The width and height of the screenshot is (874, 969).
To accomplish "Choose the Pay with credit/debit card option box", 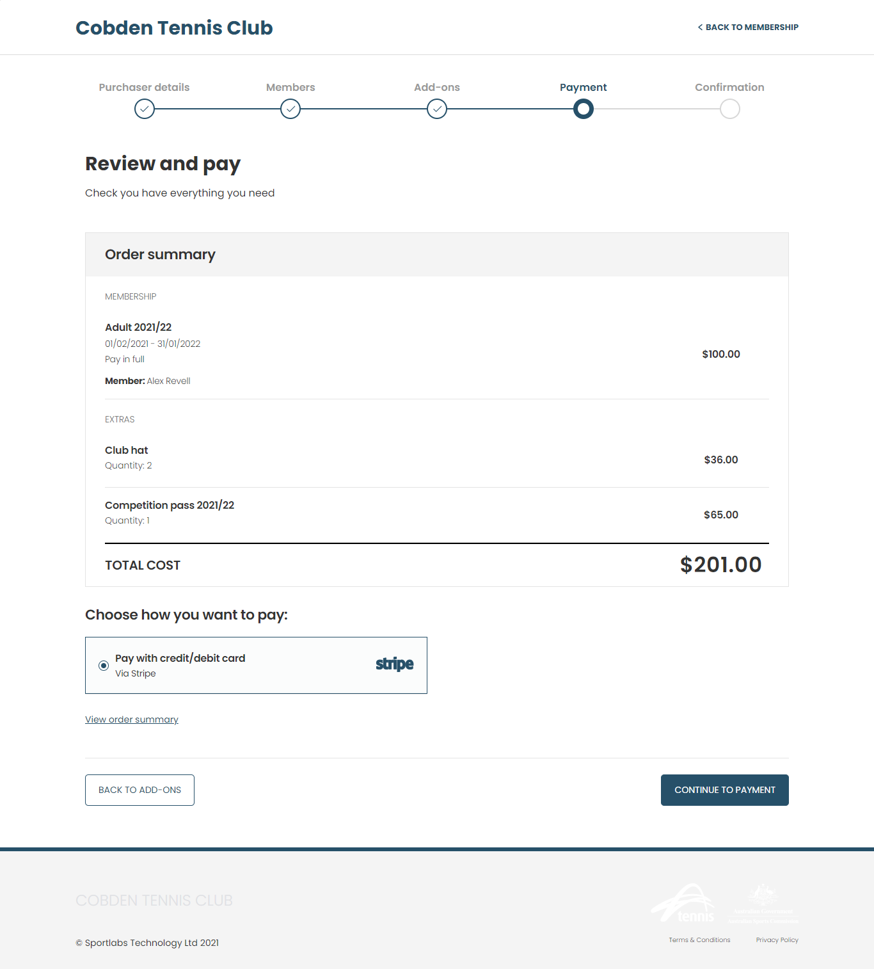I will tap(256, 665).
